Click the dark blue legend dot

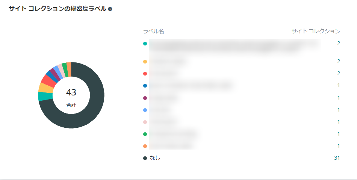[145, 86]
